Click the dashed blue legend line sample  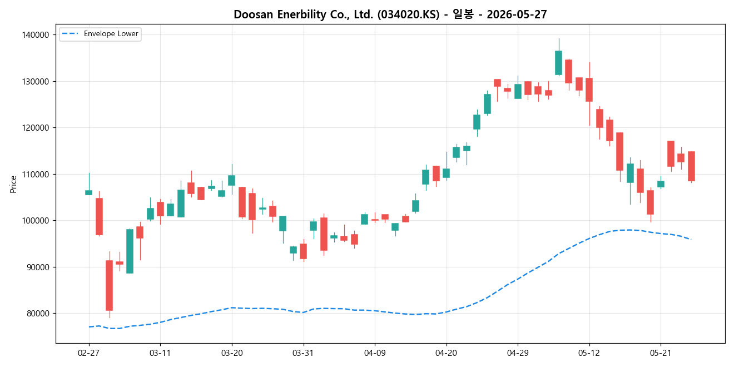click(x=71, y=34)
